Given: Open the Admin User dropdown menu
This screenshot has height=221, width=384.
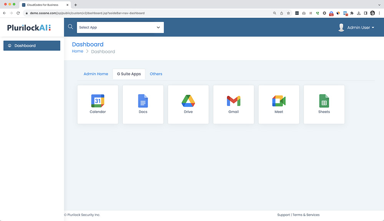Looking at the screenshot, I should pos(361,27).
